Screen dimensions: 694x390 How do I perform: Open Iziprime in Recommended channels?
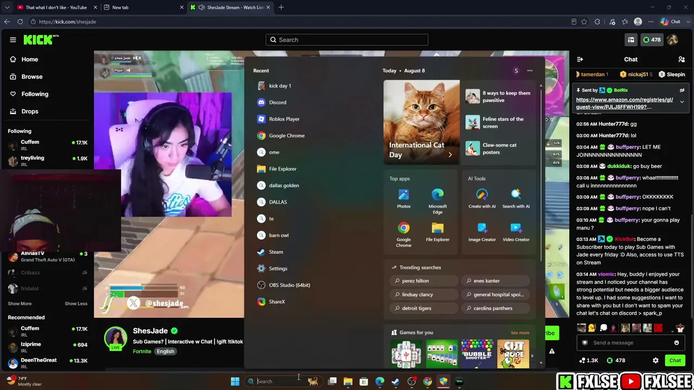point(48,347)
